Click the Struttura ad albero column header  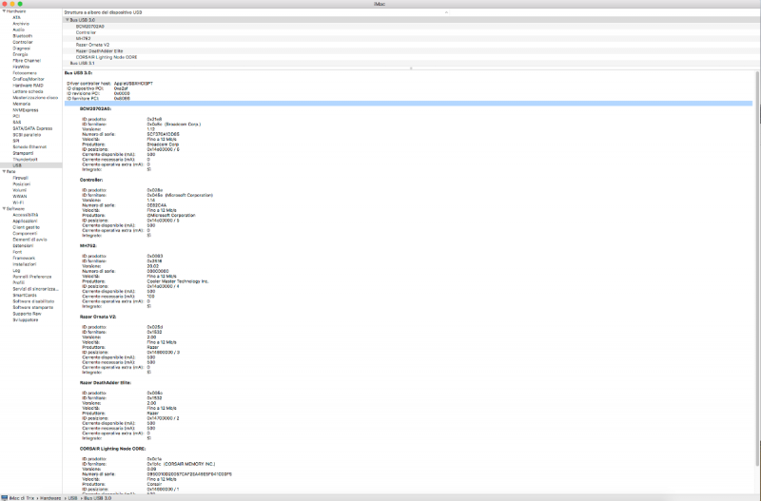point(103,12)
